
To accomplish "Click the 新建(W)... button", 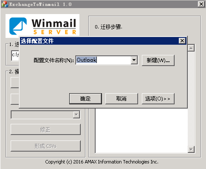I will tap(158, 60).
